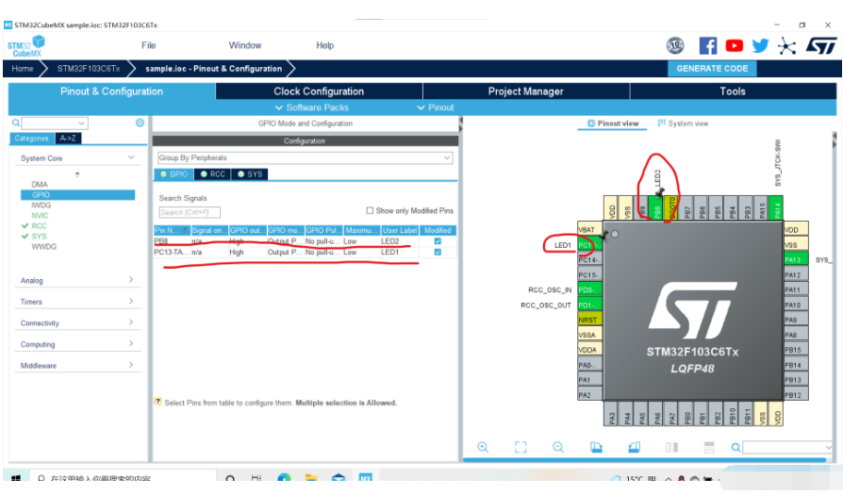Image resolution: width=843 pixels, height=495 pixels.
Task: Expand the Analog category
Action: (x=77, y=280)
